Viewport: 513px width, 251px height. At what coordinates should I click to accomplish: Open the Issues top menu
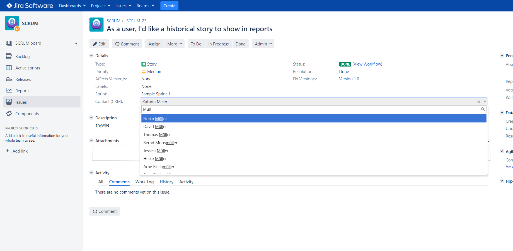pyautogui.click(x=123, y=6)
